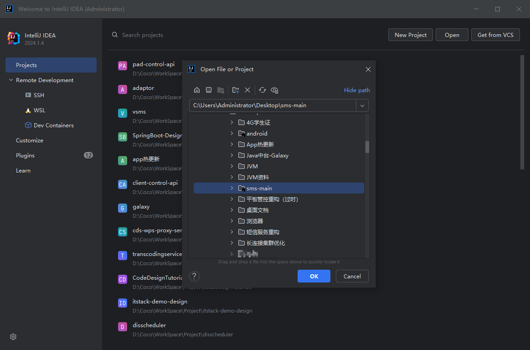This screenshot has height=350, width=530.
Task: Expand the JVM folder node
Action: tap(232, 166)
